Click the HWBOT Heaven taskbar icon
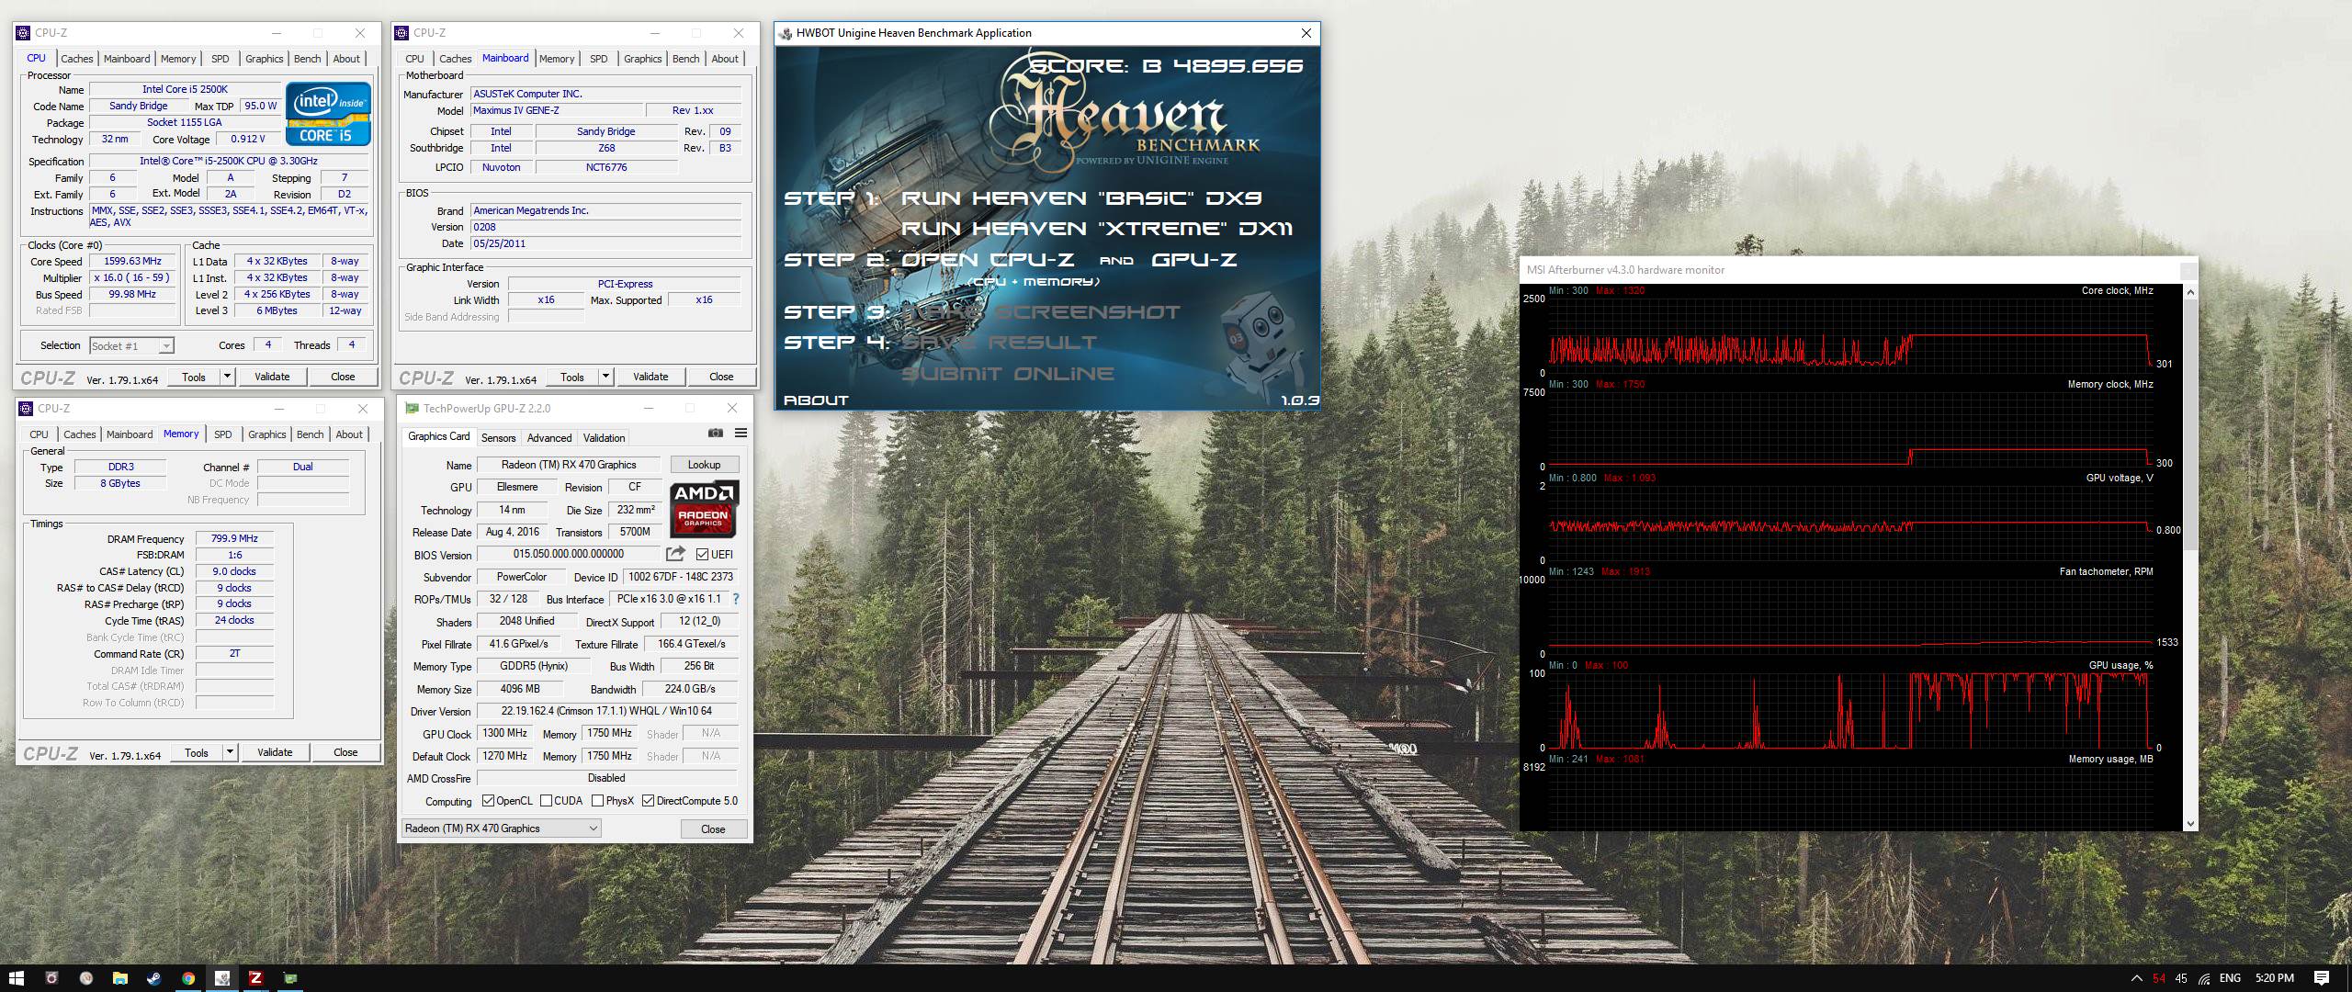The height and width of the screenshot is (992, 2352). point(221,978)
